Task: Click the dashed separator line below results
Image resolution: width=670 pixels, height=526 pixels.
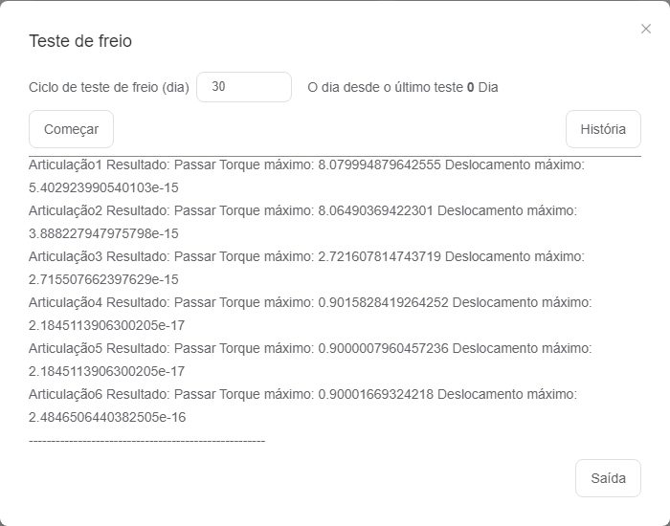Action: click(x=147, y=440)
